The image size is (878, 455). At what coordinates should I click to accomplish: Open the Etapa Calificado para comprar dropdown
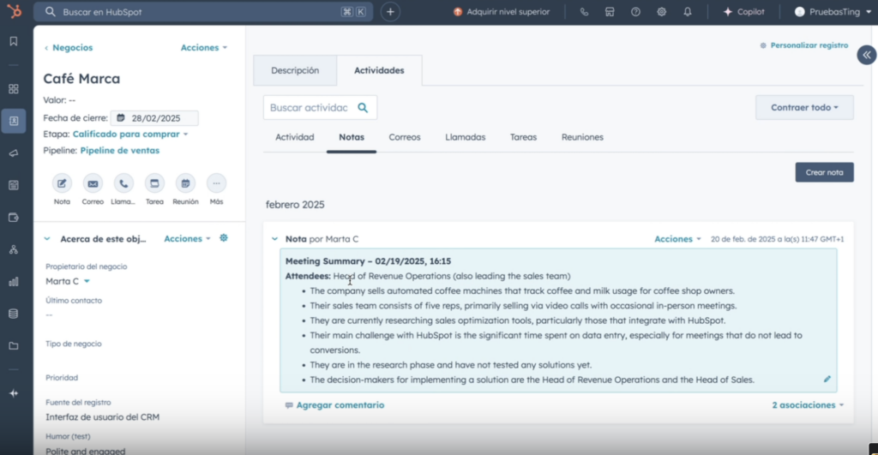[130, 135]
